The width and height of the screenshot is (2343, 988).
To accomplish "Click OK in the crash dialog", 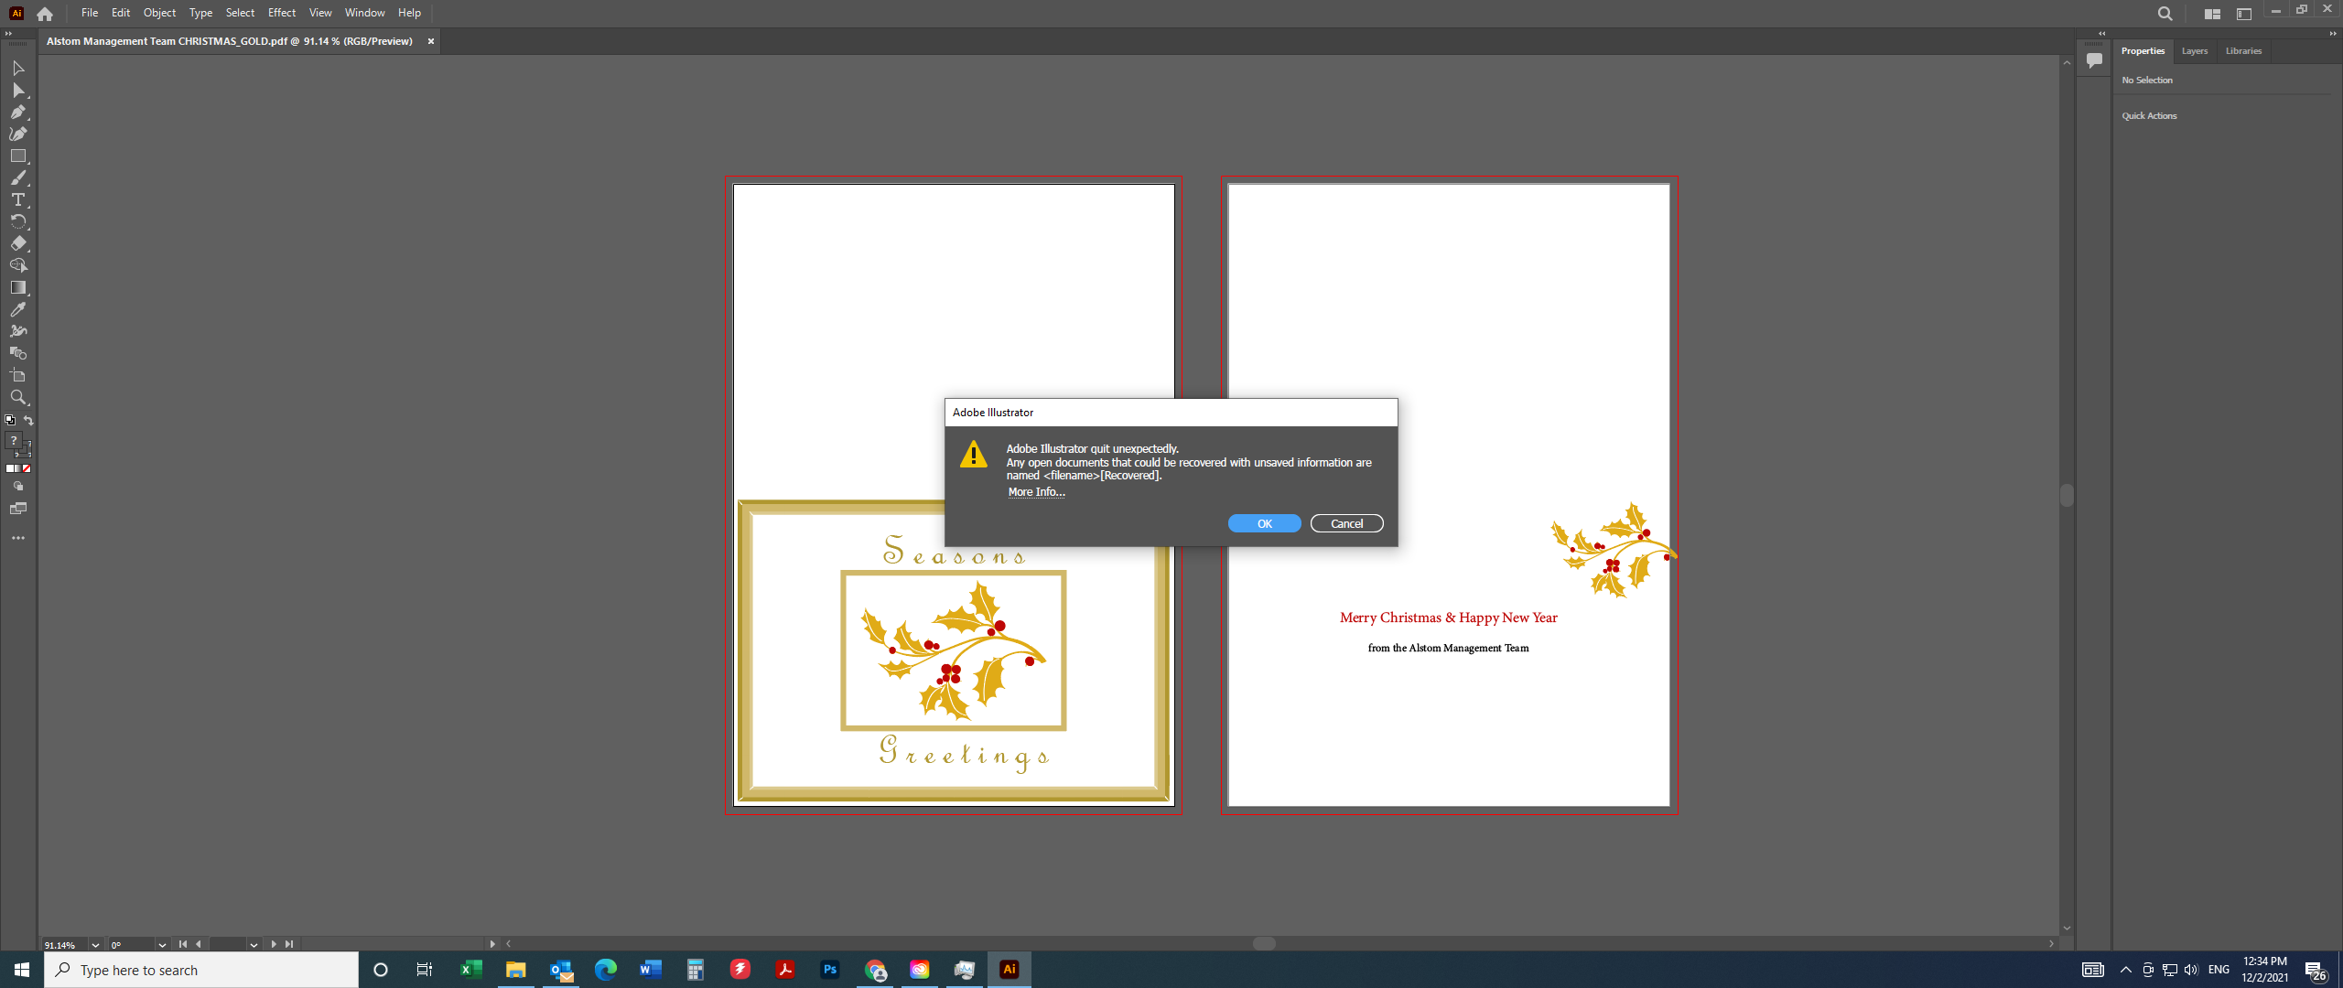I will pyautogui.click(x=1263, y=522).
